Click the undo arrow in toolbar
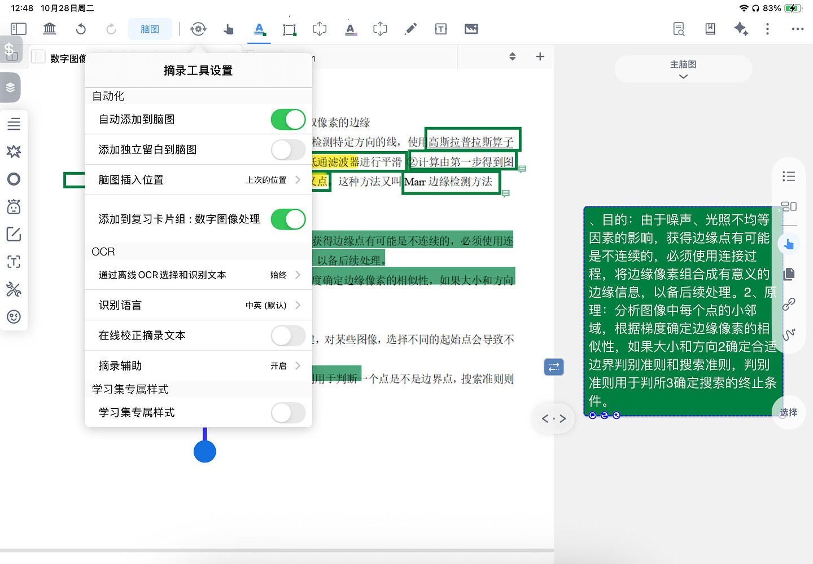The width and height of the screenshot is (813, 564). point(81,29)
